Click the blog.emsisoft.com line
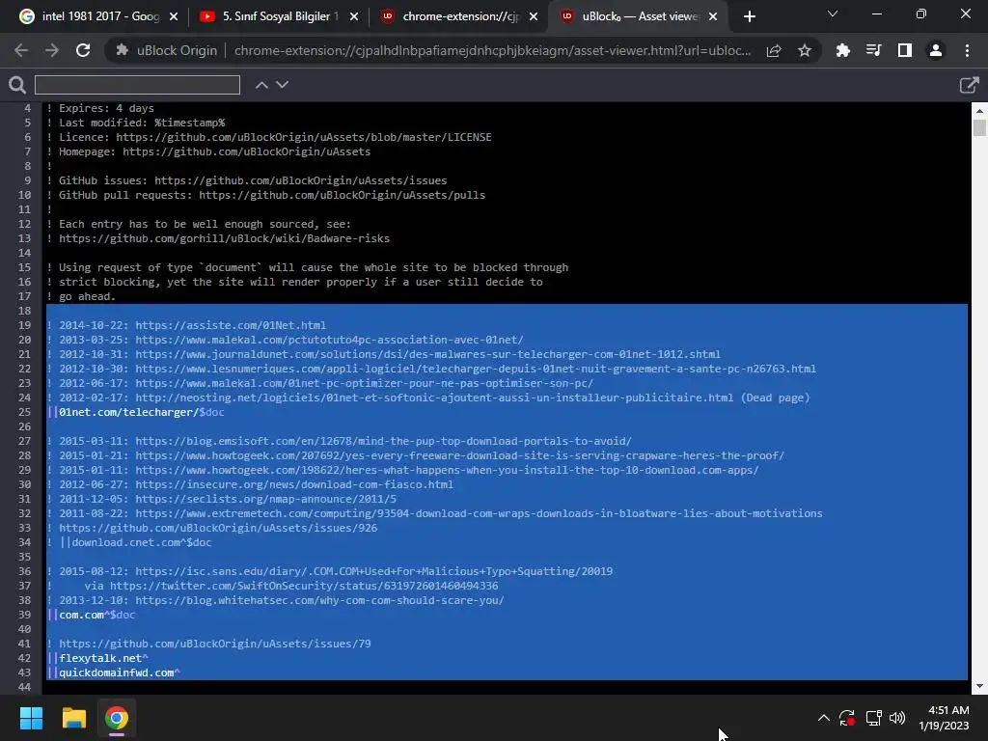The width and height of the screenshot is (988, 741). pos(339,440)
